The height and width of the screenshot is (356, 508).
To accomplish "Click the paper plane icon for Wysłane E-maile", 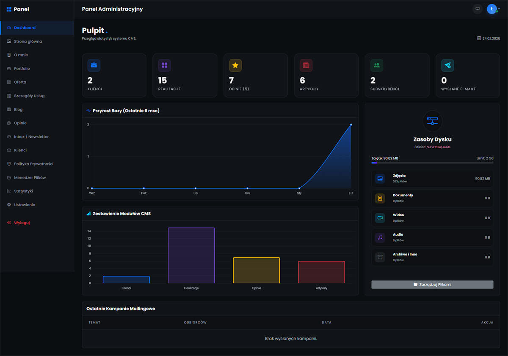I will (447, 65).
